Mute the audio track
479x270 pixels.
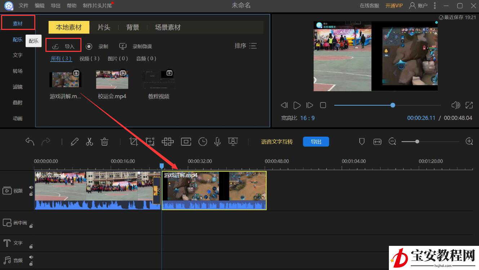31,257
